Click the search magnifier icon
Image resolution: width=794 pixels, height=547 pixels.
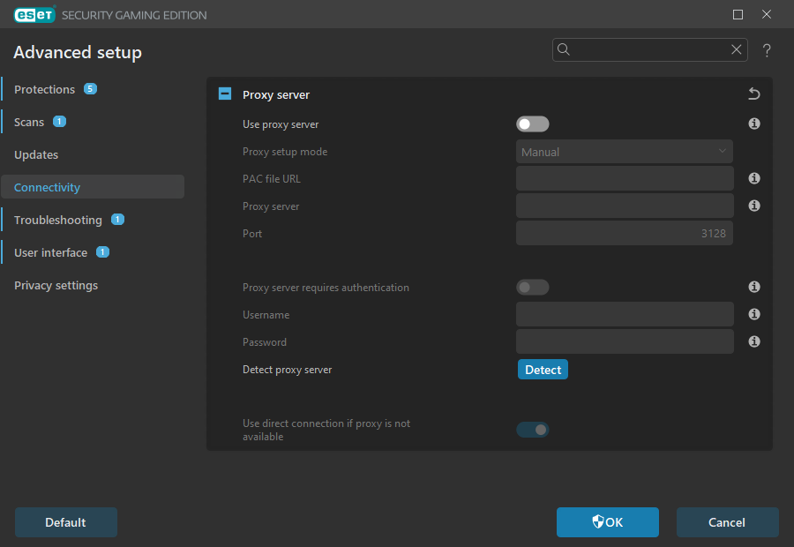tap(564, 49)
